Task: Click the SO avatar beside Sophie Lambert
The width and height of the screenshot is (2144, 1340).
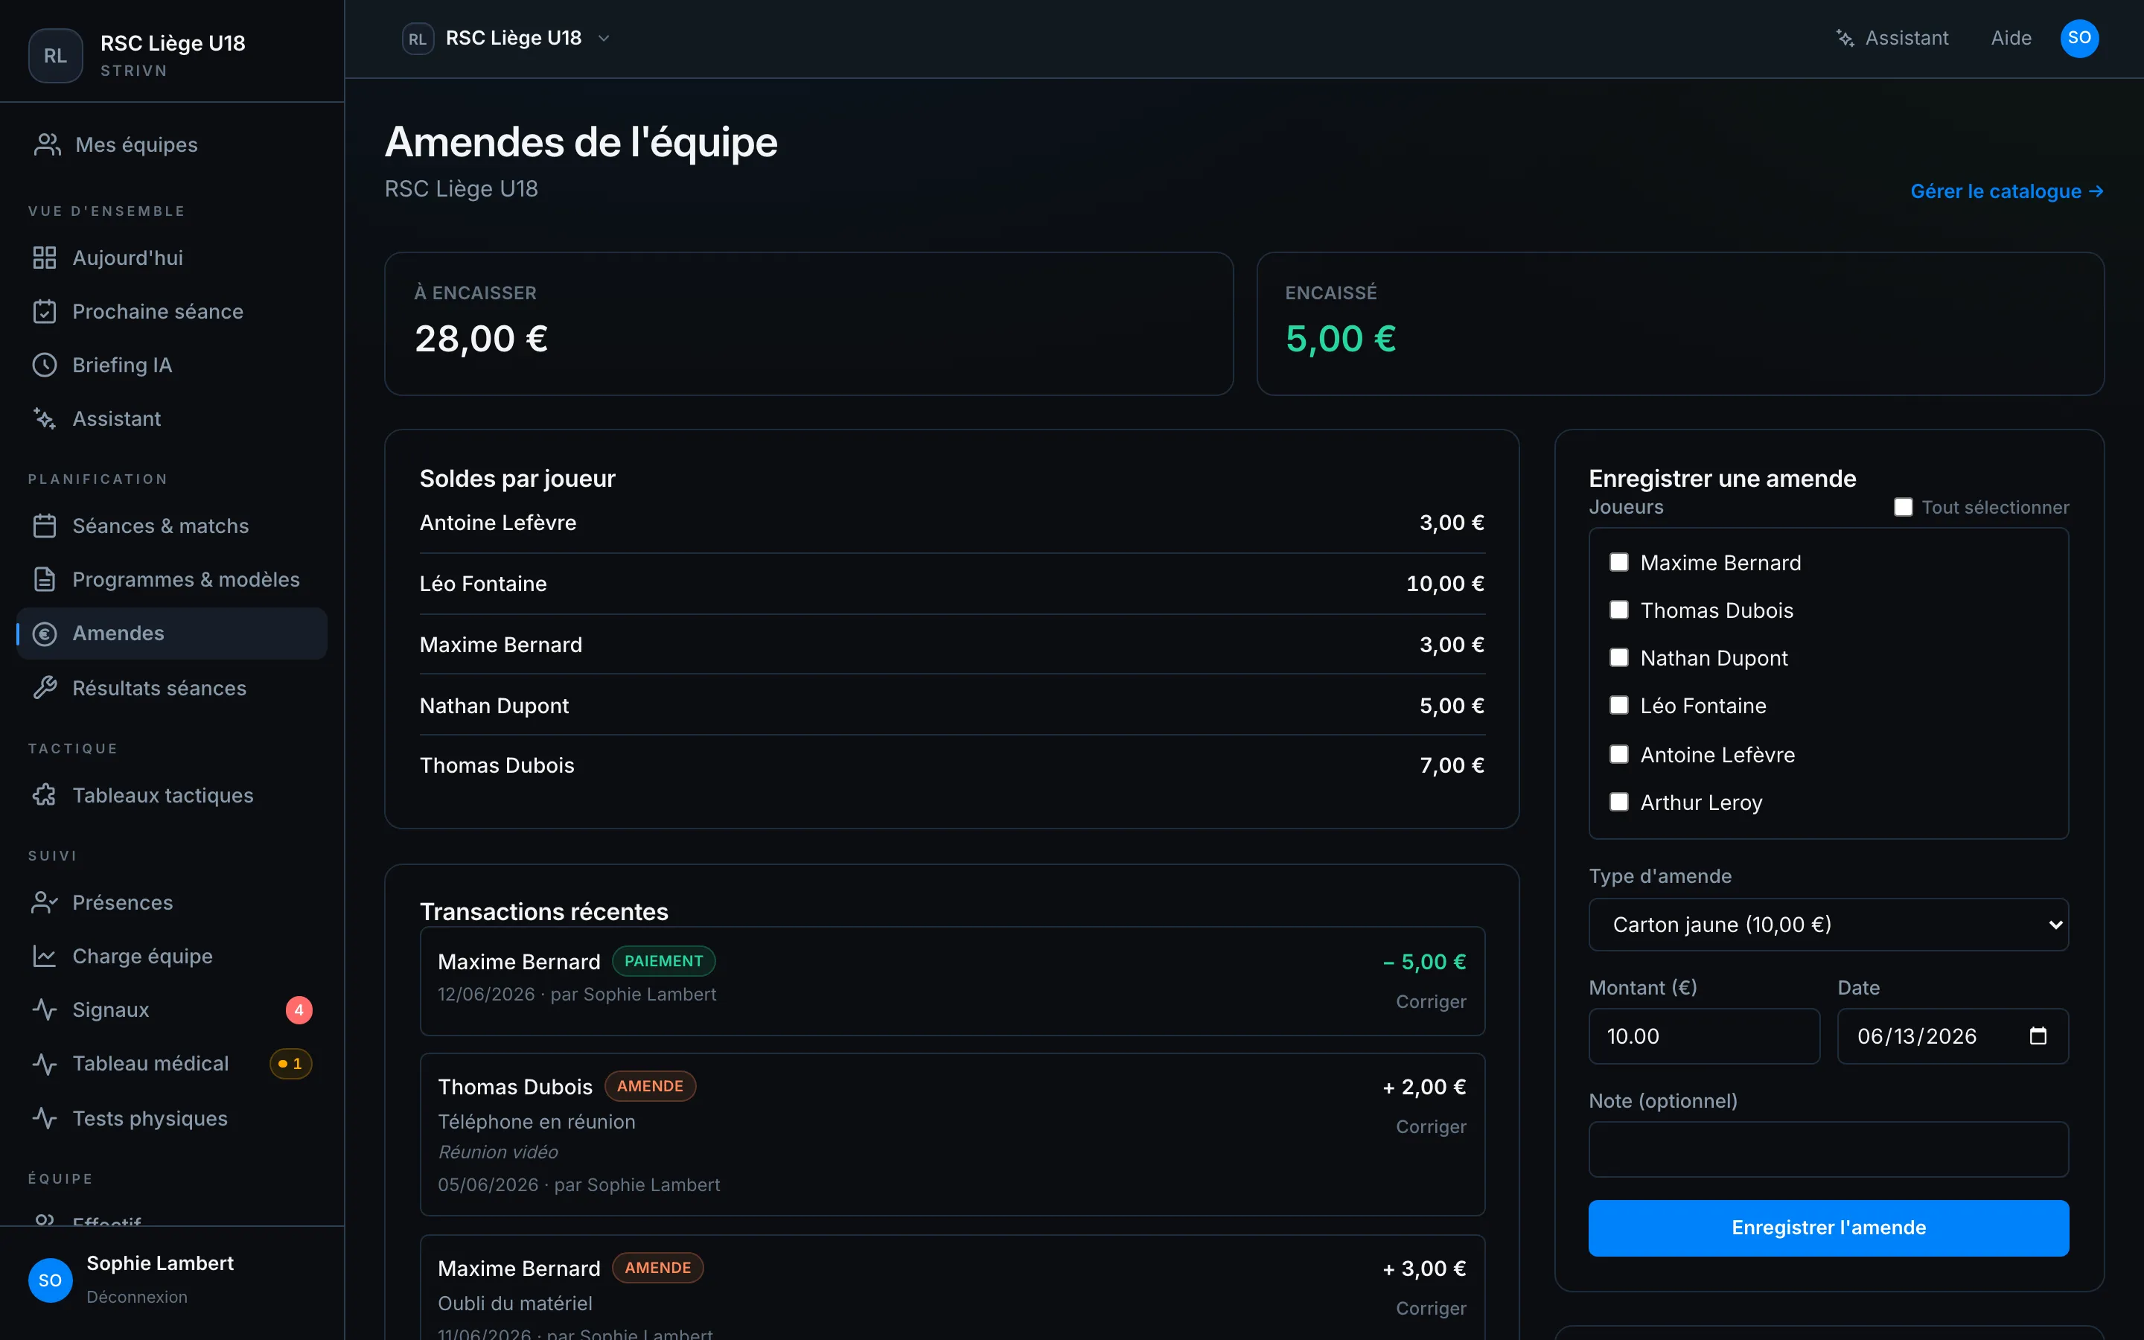Action: [51, 1280]
